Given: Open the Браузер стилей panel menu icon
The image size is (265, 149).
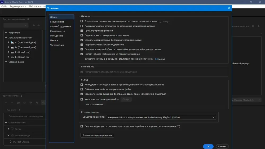Looking at the screenshot, I should point(21,96).
